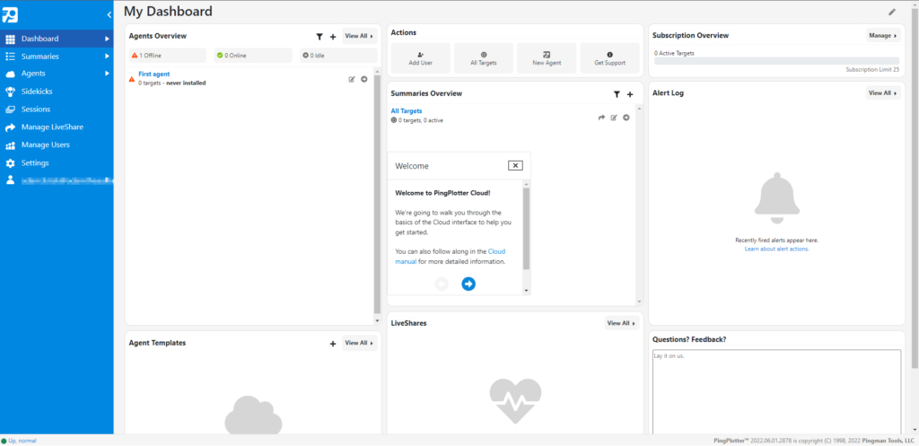Open View All in Agents Overview
The width and height of the screenshot is (919, 446).
tap(359, 36)
